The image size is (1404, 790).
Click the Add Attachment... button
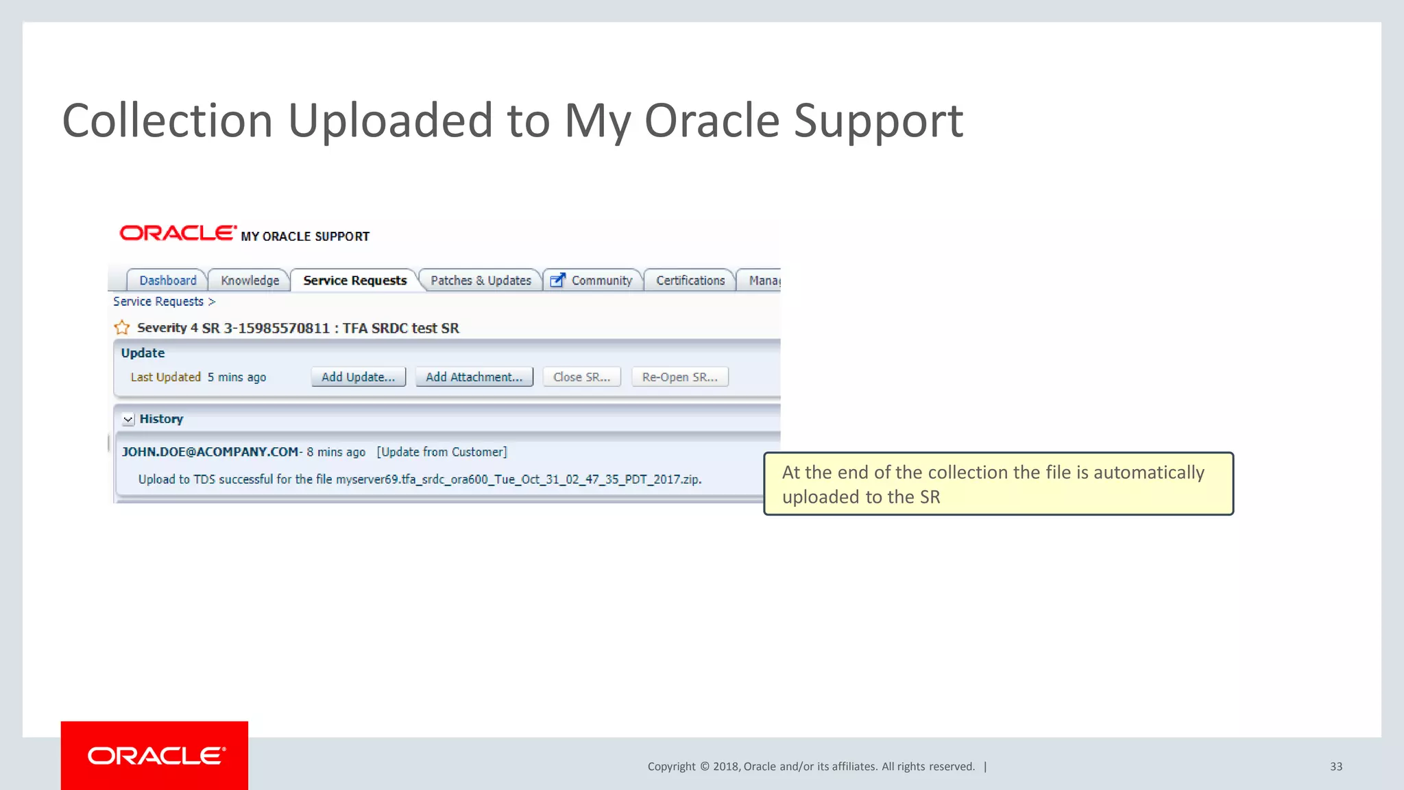pos(474,377)
